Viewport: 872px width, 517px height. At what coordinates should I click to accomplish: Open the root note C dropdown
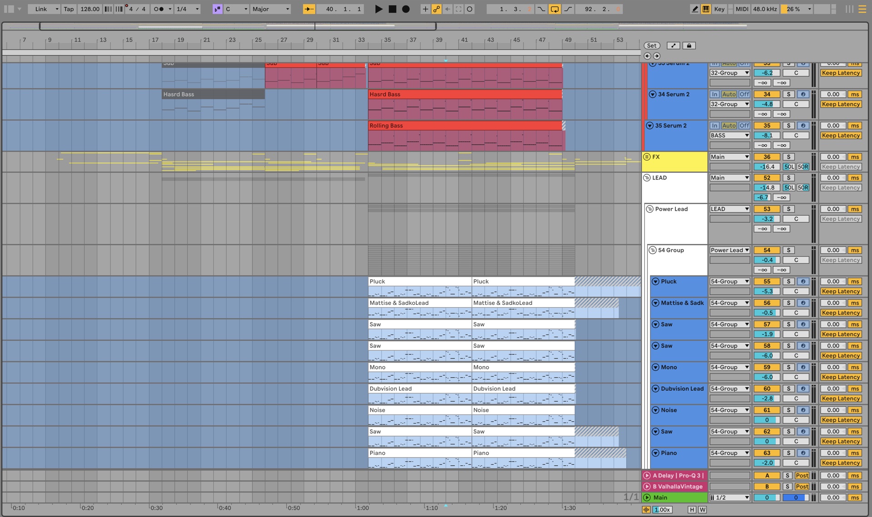pyautogui.click(x=237, y=9)
